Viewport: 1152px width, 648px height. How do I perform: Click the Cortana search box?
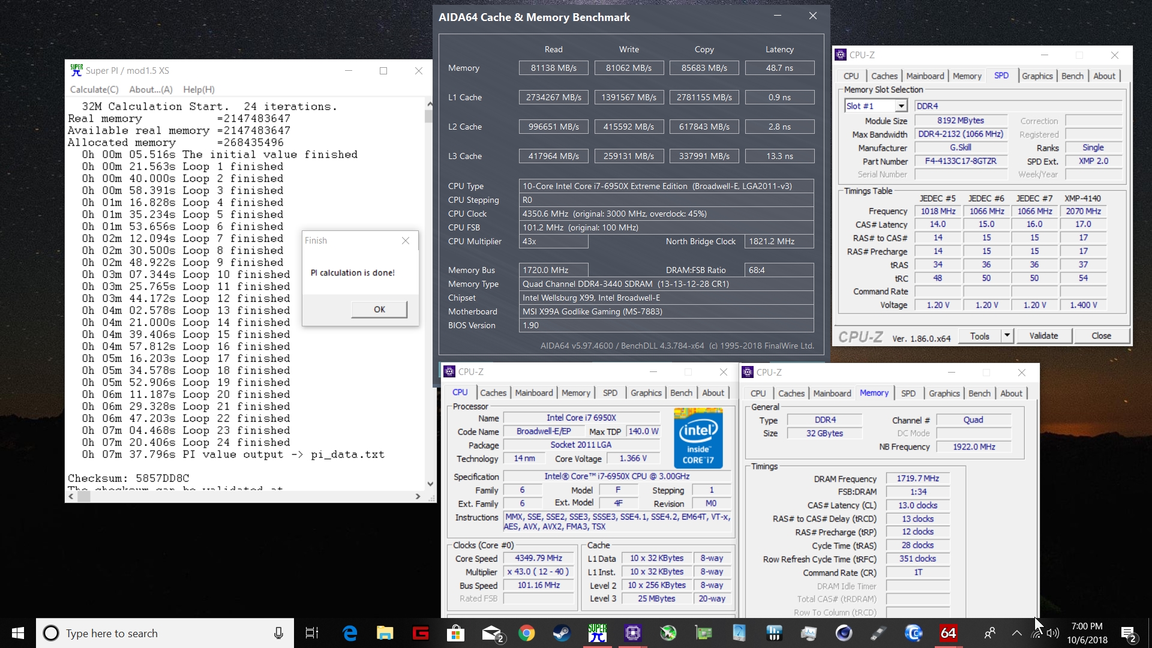tap(165, 633)
